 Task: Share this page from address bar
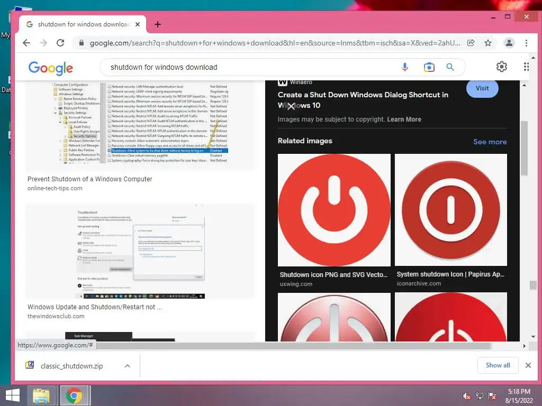click(471, 43)
